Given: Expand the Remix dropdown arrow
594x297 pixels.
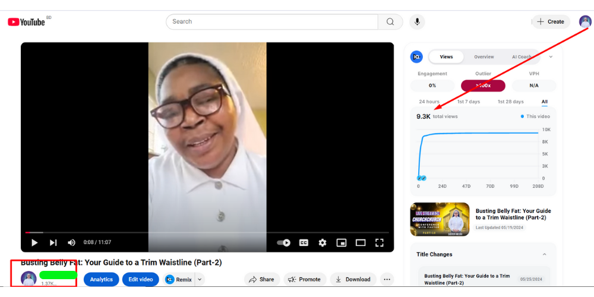Looking at the screenshot, I should [x=200, y=279].
